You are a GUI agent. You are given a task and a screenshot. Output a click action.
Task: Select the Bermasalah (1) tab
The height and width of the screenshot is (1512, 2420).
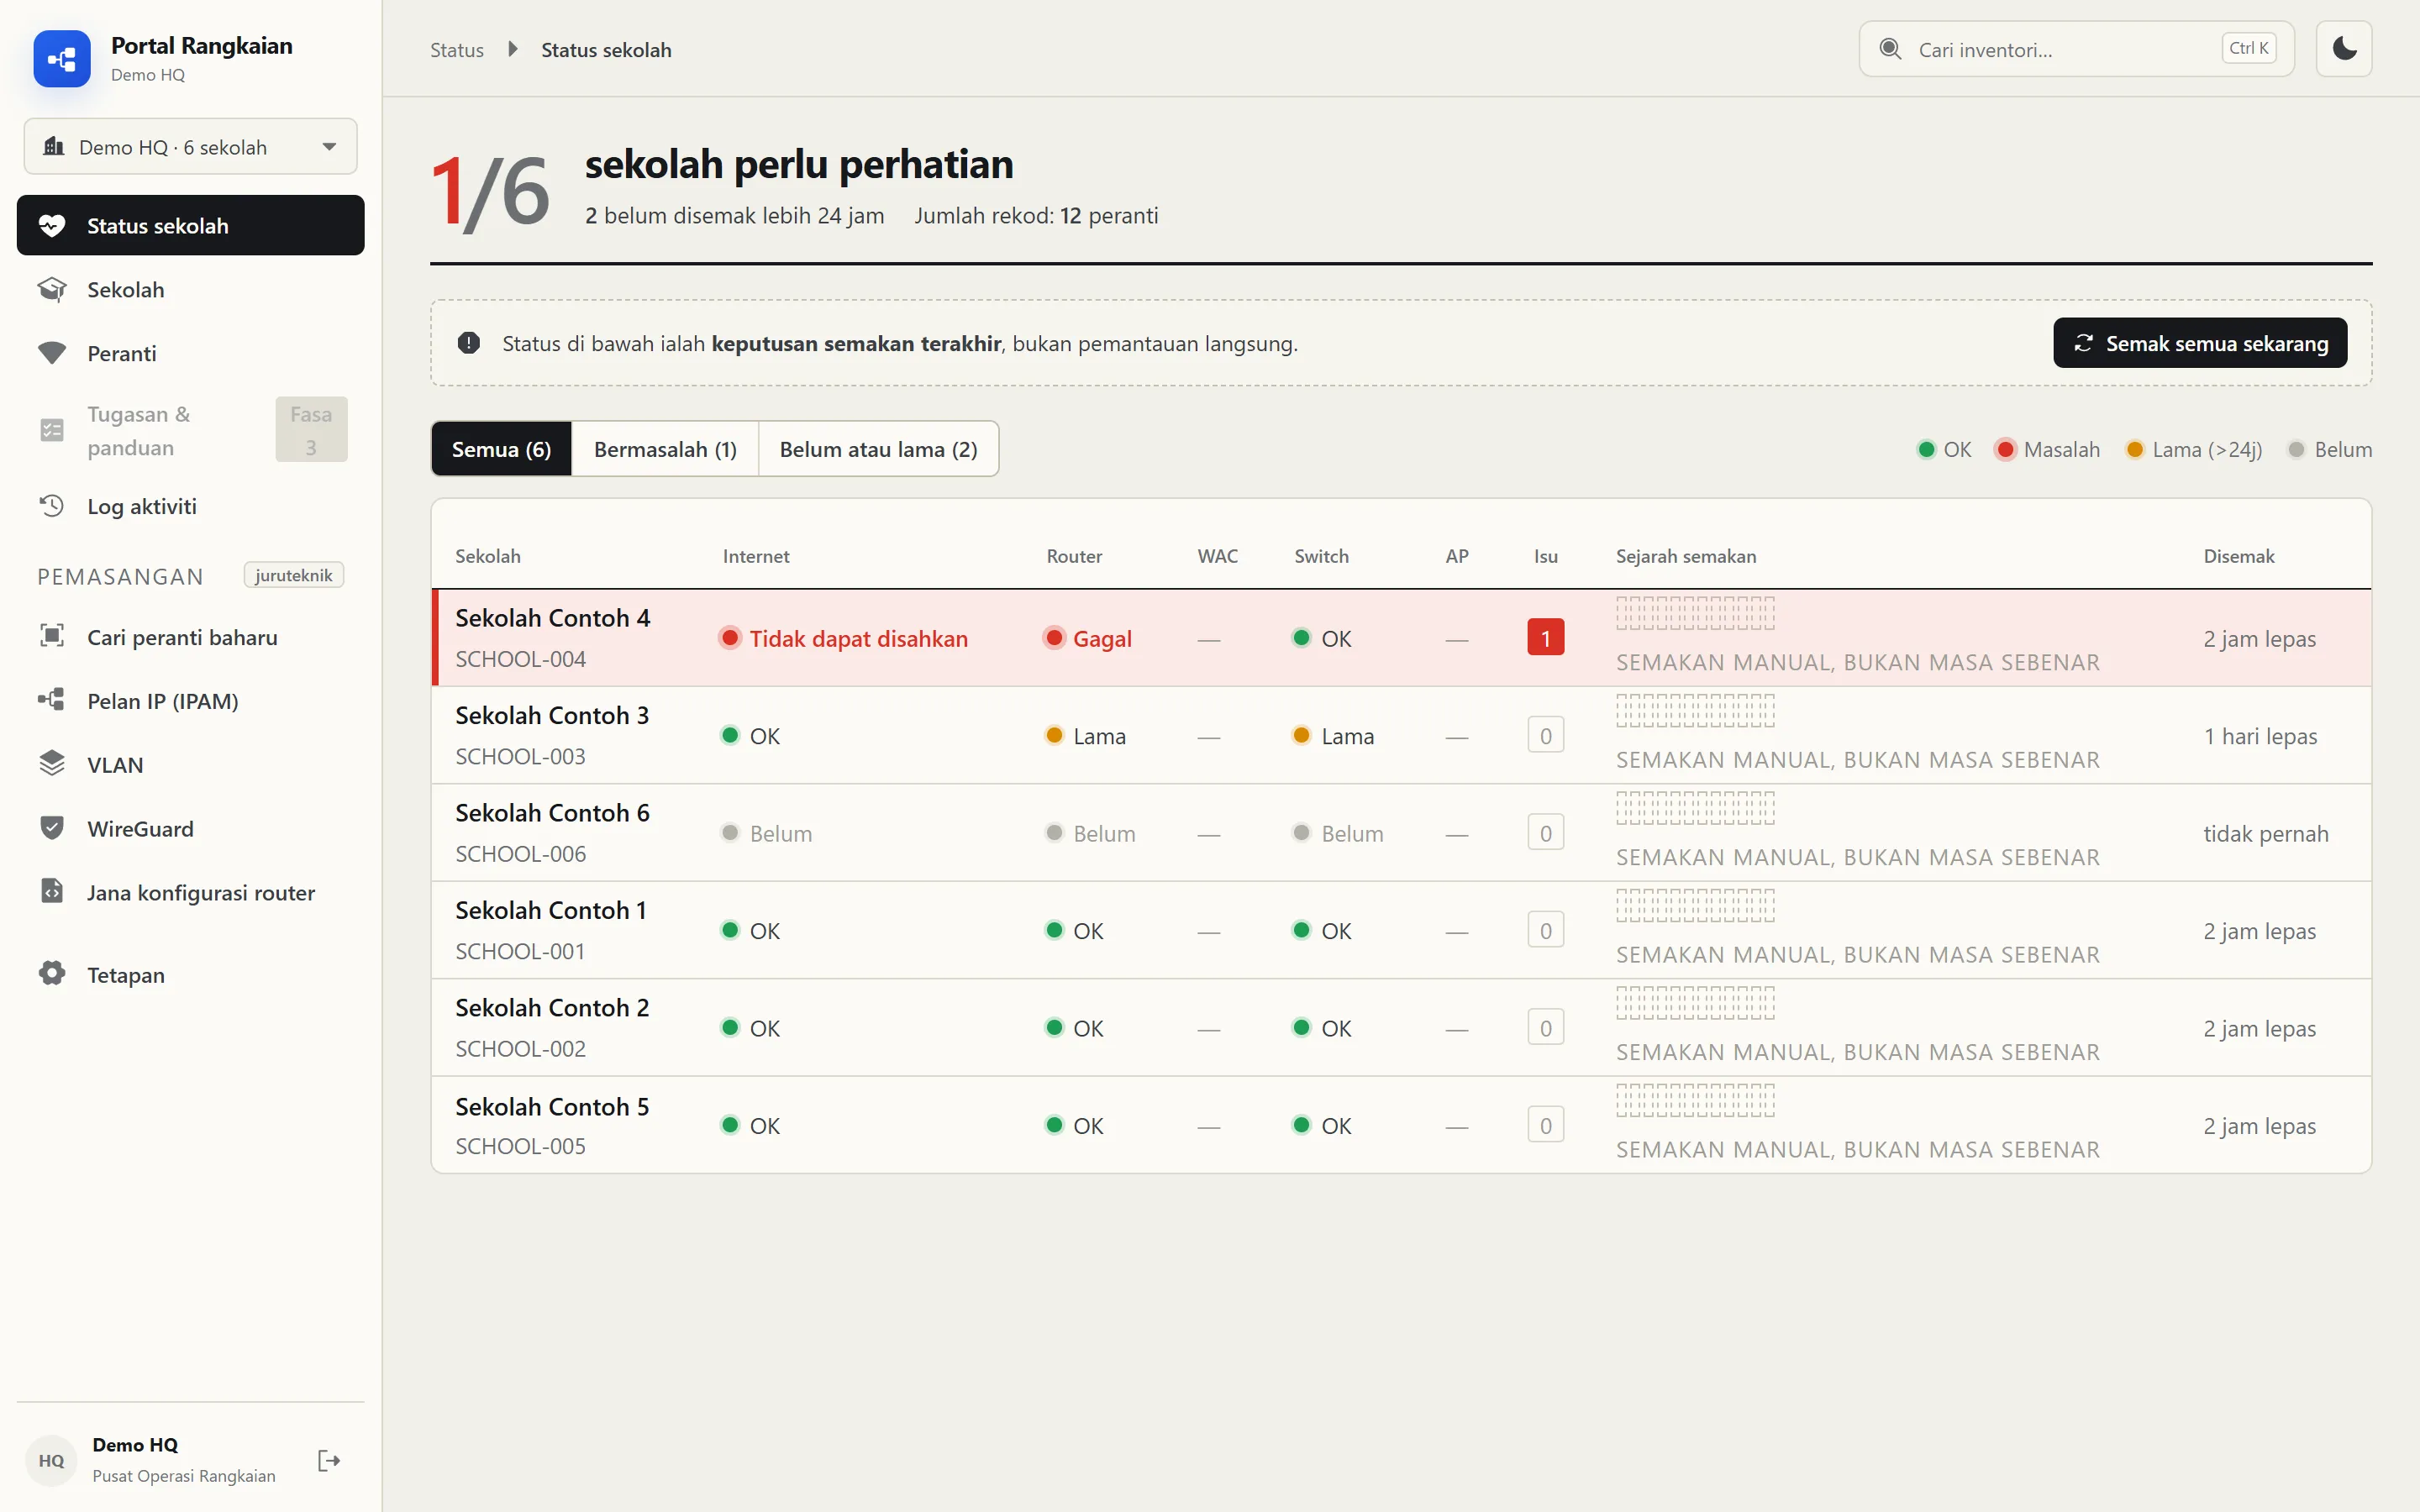(x=665, y=449)
